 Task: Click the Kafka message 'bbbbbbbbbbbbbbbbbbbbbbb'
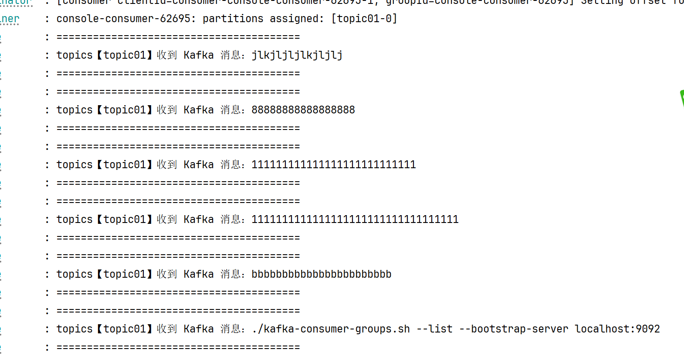tap(322, 274)
